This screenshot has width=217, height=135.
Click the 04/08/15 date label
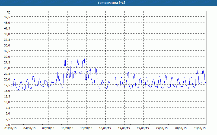(30, 129)
